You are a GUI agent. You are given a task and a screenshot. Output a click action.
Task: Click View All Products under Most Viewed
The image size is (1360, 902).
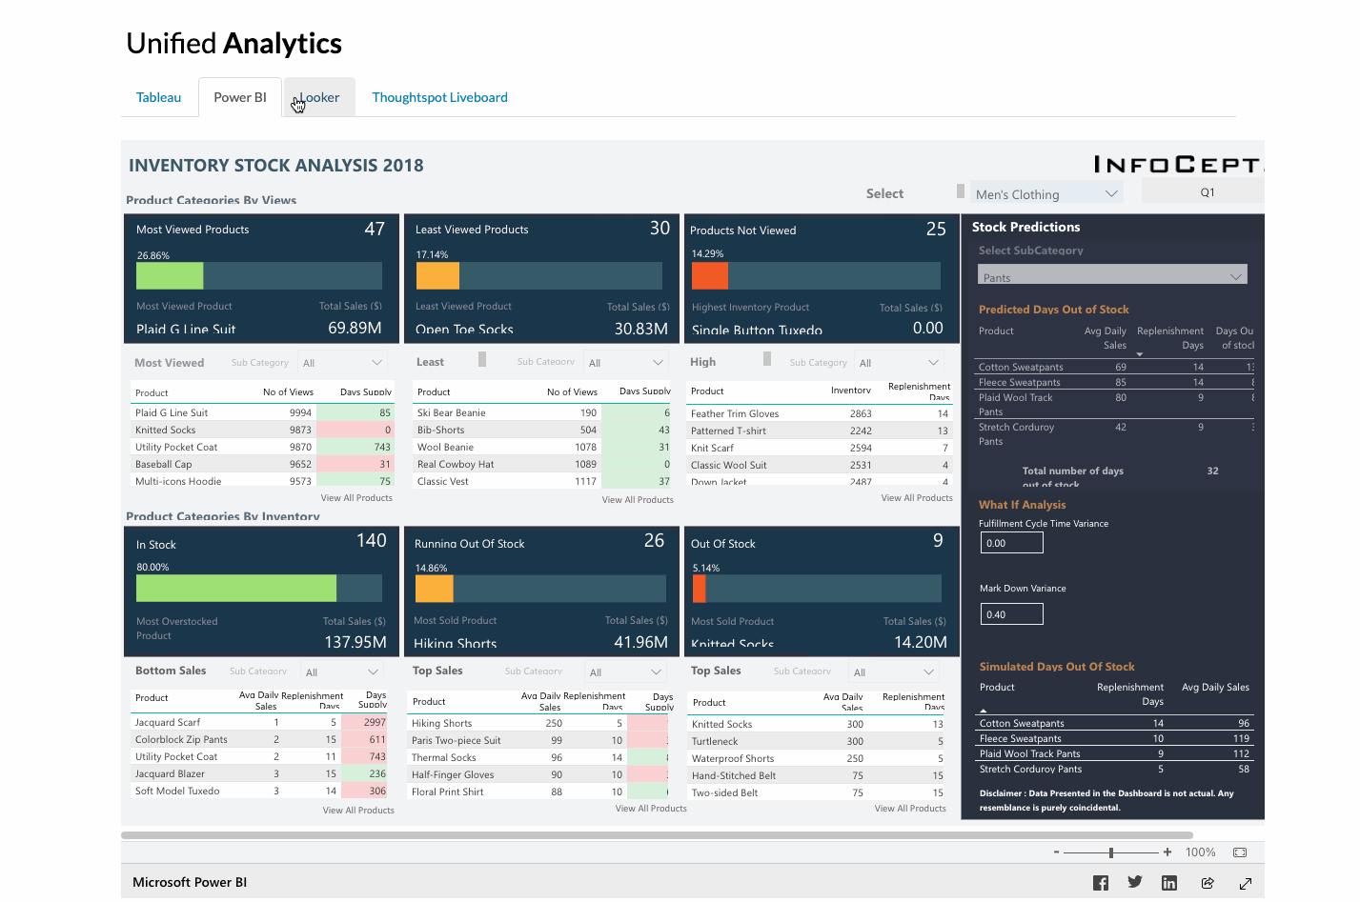coord(356,497)
